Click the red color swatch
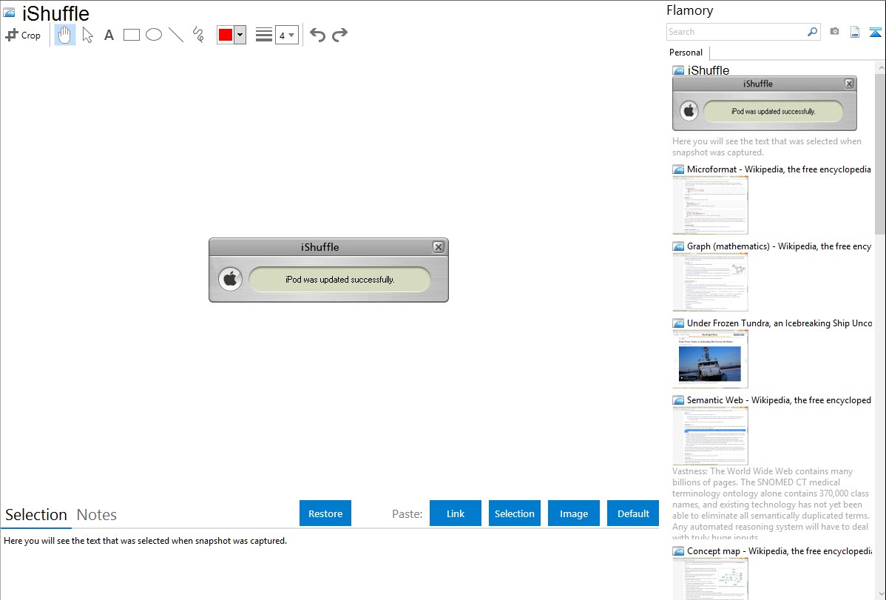The width and height of the screenshot is (886, 600). pos(226,35)
